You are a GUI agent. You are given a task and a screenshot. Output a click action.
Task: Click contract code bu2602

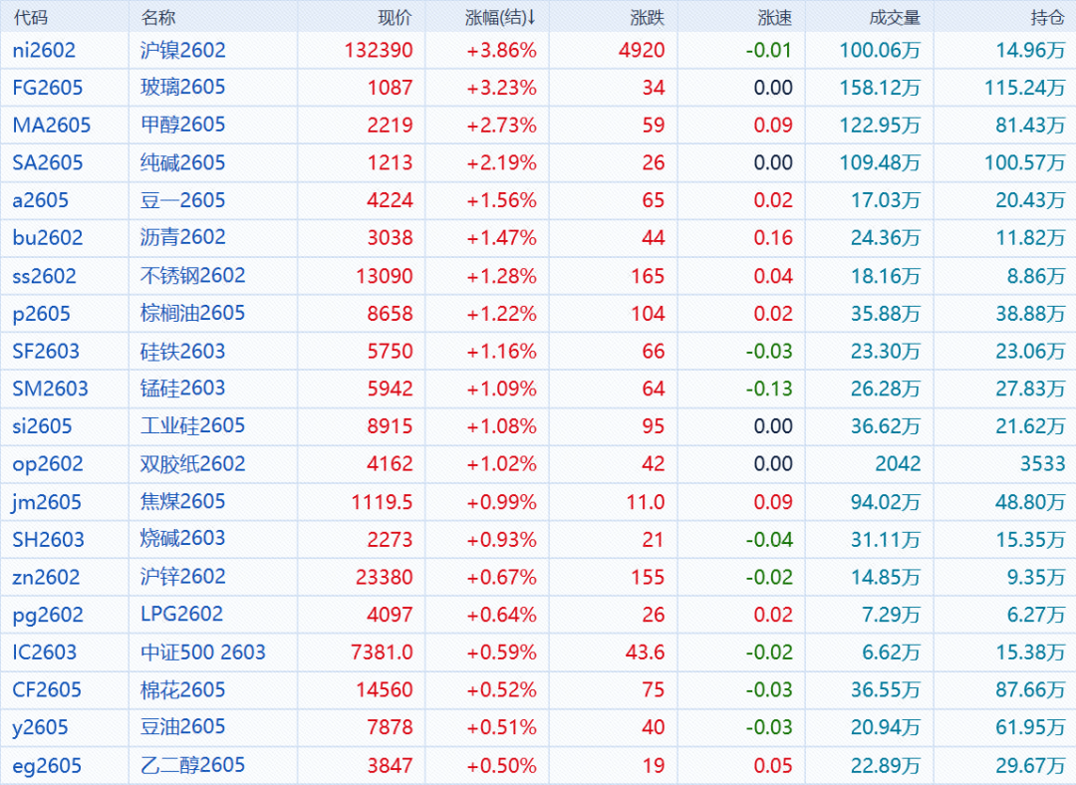pos(48,238)
